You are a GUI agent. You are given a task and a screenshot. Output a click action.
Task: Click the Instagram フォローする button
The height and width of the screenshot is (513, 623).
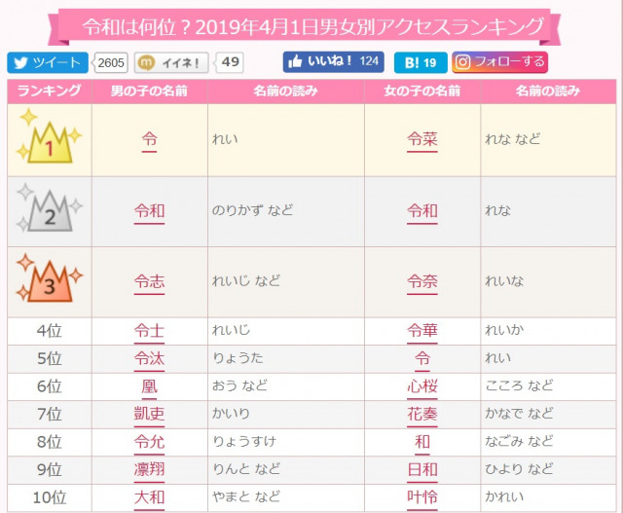click(498, 62)
